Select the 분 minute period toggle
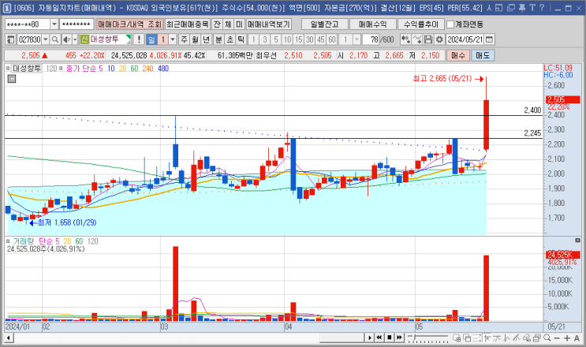This screenshot has width=586, height=347. click(218, 39)
